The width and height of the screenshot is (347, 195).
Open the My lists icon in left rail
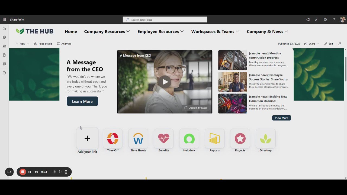click(4, 64)
